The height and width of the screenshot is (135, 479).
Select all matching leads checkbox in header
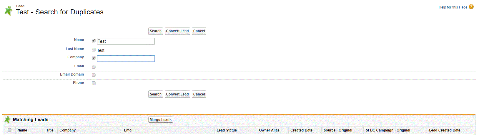9,130
